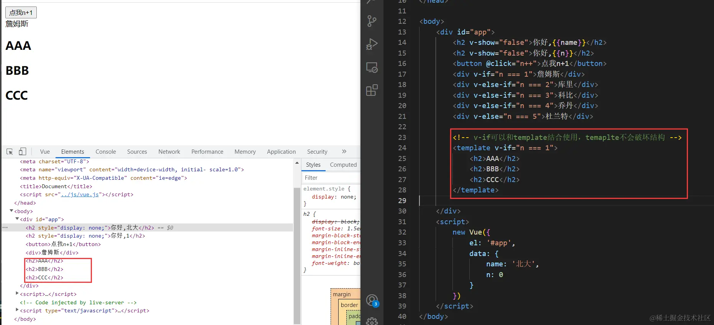Collapse the div id="app" node
Image resolution: width=714 pixels, height=325 pixels.
tap(17, 219)
